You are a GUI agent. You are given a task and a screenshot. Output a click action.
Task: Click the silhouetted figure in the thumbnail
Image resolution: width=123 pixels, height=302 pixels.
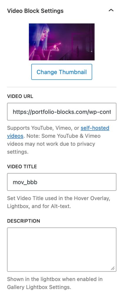click(x=77, y=50)
